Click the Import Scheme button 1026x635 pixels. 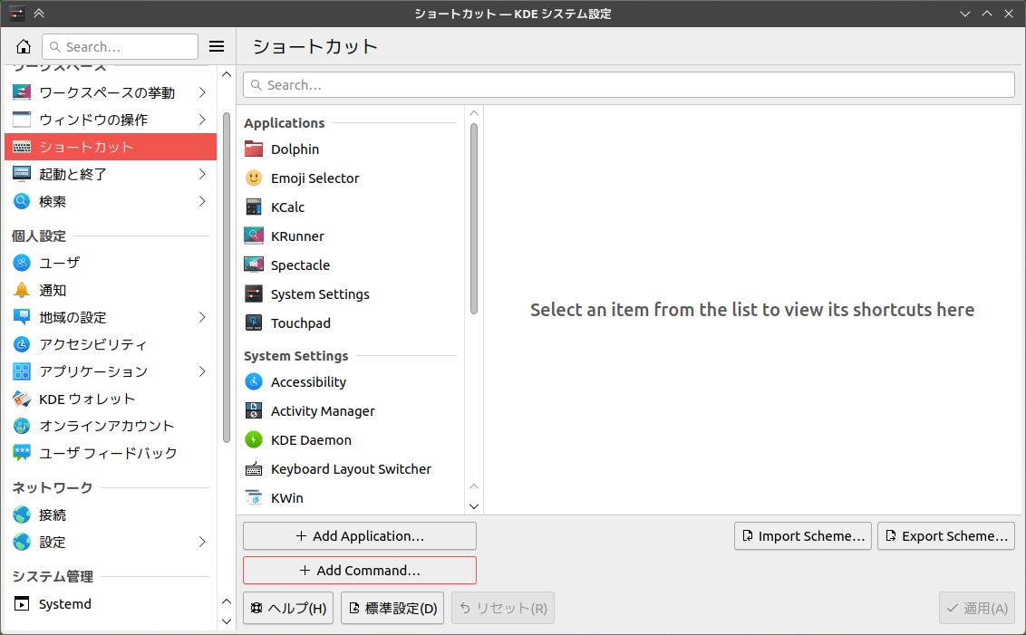803,536
